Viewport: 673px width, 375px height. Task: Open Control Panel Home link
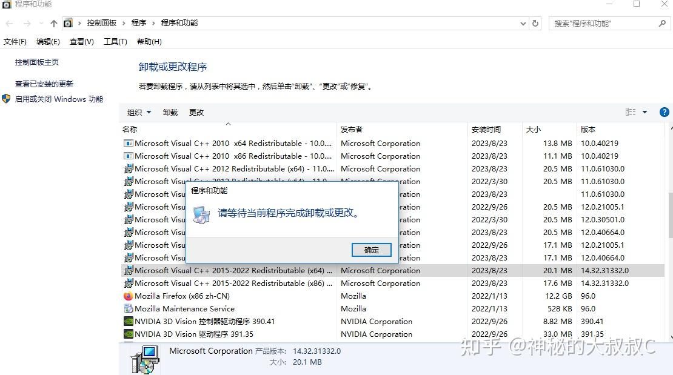point(37,62)
